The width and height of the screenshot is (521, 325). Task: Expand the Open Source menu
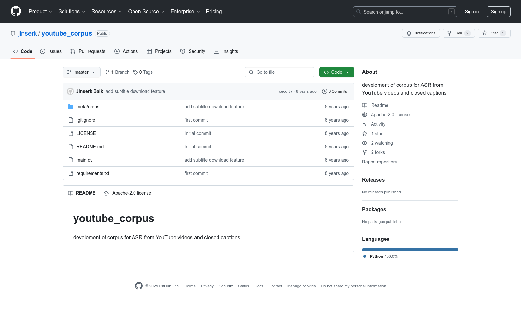click(147, 12)
